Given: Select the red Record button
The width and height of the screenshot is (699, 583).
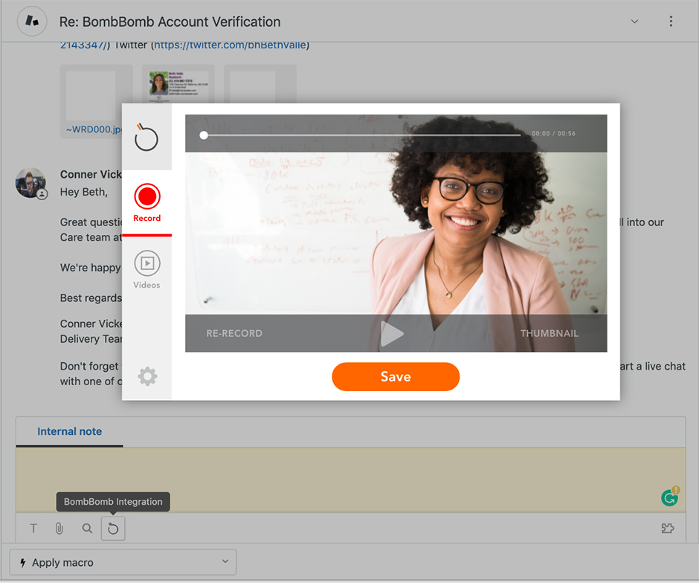Looking at the screenshot, I should (146, 202).
